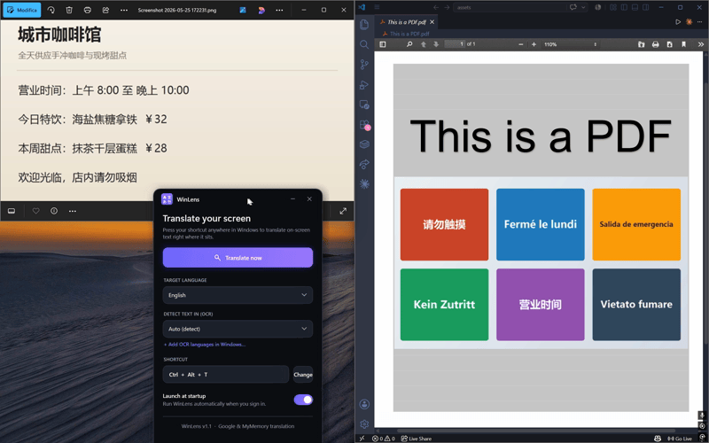
Task: Go to the previous PDF page
Action: (x=424, y=44)
